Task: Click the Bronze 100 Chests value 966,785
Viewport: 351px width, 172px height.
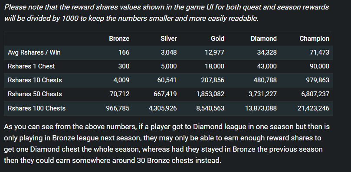Action: click(x=118, y=108)
